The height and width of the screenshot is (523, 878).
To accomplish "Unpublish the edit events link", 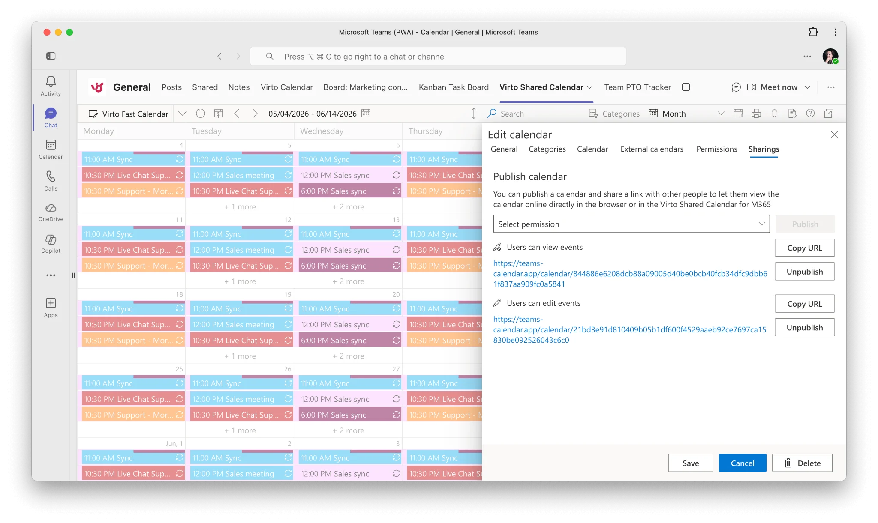I will coord(804,327).
